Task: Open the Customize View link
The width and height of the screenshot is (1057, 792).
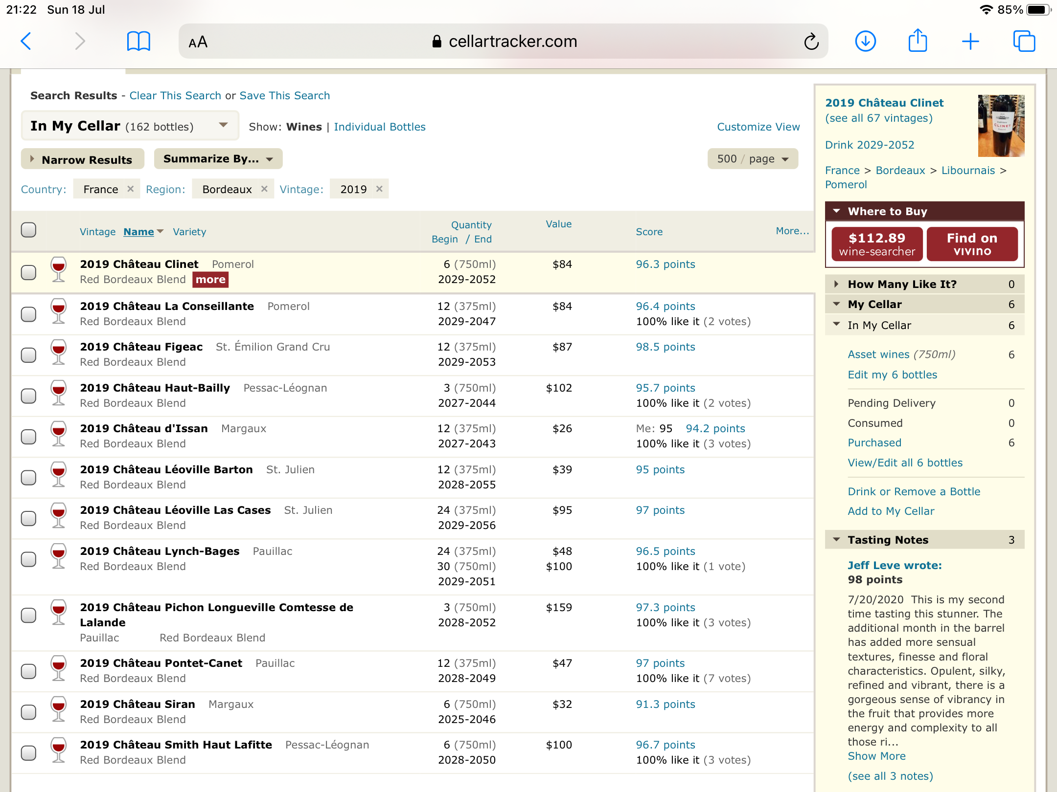Action: click(758, 127)
